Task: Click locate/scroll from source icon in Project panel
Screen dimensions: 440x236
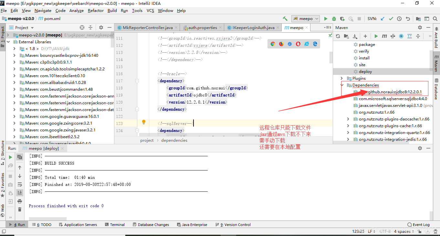Action: click(x=82, y=27)
